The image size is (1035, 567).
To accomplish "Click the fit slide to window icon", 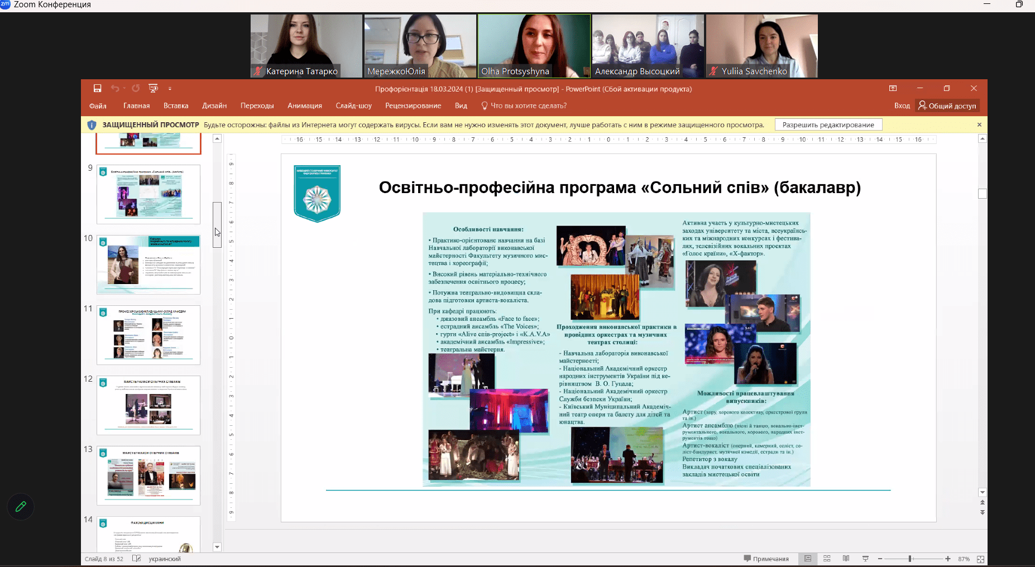I will 980,559.
